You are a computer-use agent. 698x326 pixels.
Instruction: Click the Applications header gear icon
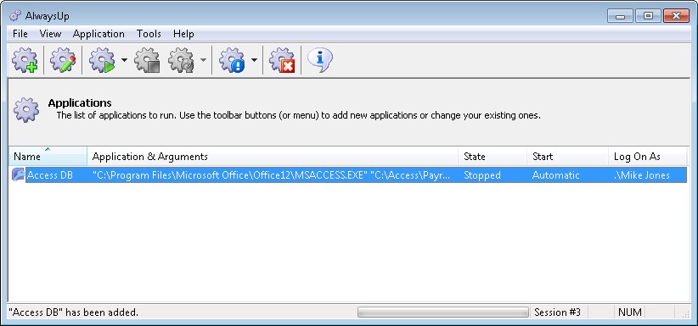point(26,110)
